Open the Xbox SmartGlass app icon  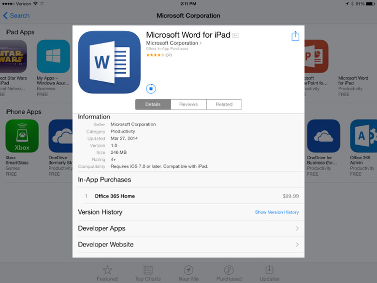tap(22, 136)
